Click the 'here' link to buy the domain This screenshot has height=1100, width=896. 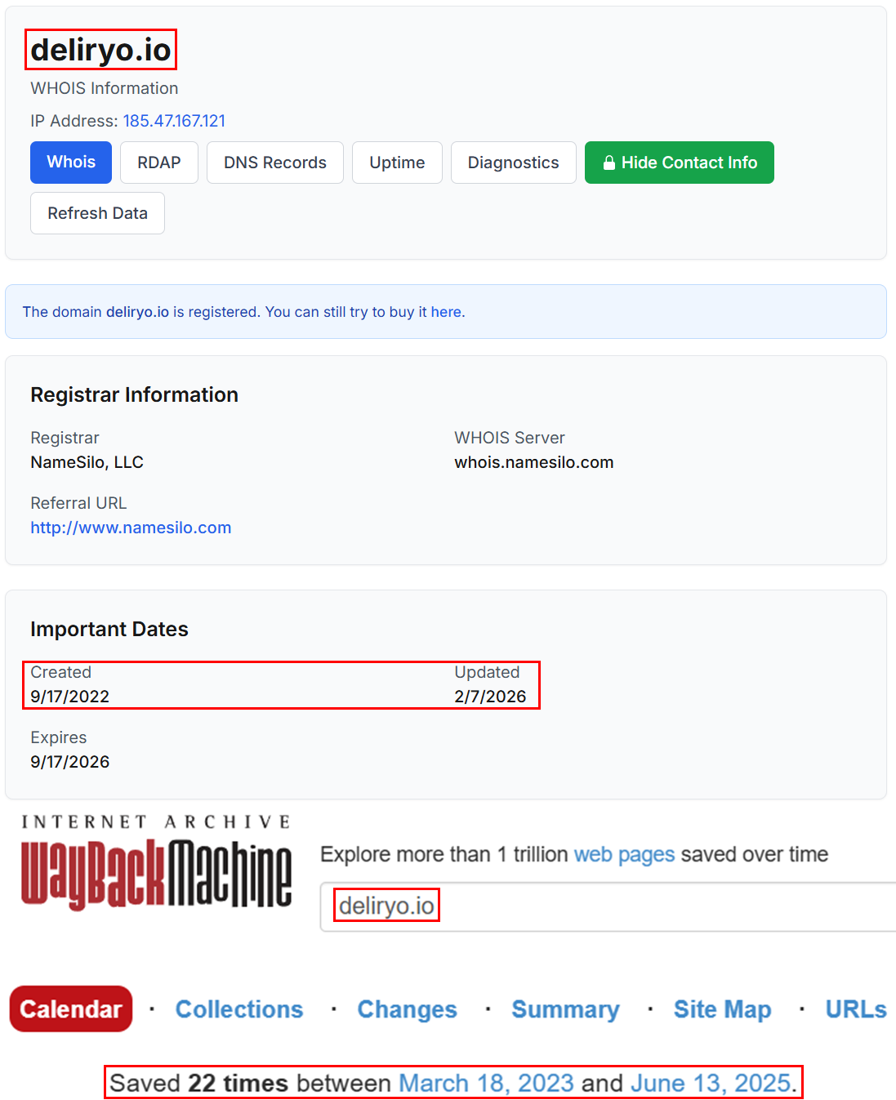447,312
